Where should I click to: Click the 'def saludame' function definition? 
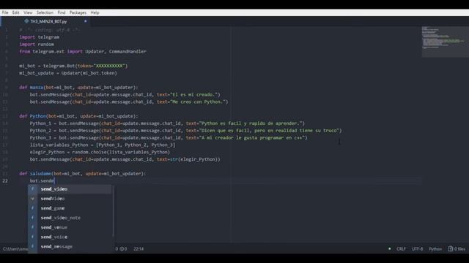pos(83,174)
